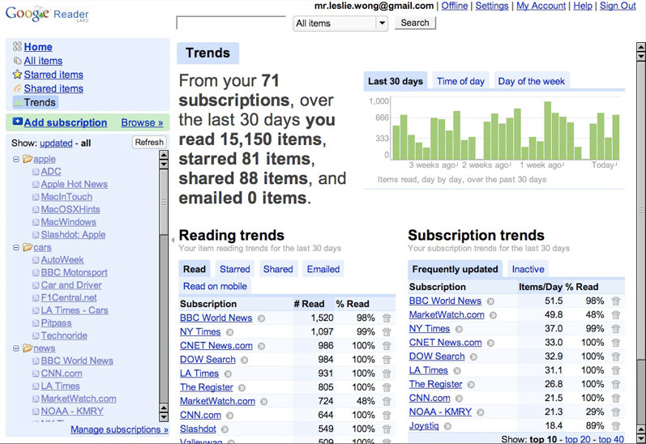646x444 pixels.
Task: Click the Sign Out link
Action: pos(618,6)
